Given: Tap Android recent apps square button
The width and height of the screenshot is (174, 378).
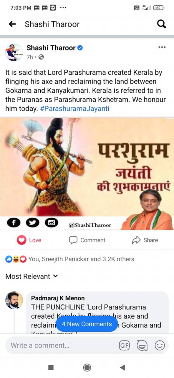Looking at the screenshot, I should pos(51,367).
